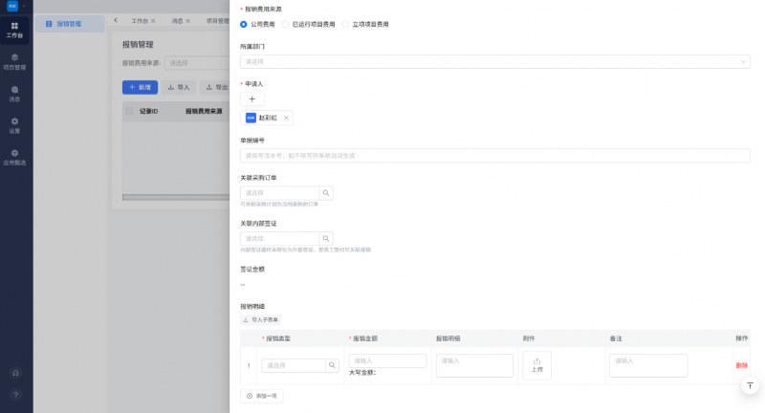Select the 立项项目费用 radio option
This screenshot has height=413, width=765.
click(345, 25)
